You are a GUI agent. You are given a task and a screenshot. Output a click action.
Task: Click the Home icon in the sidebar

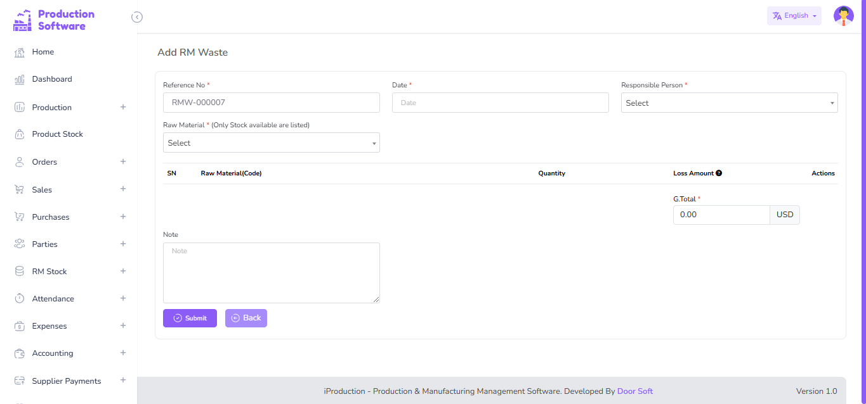pyautogui.click(x=20, y=53)
